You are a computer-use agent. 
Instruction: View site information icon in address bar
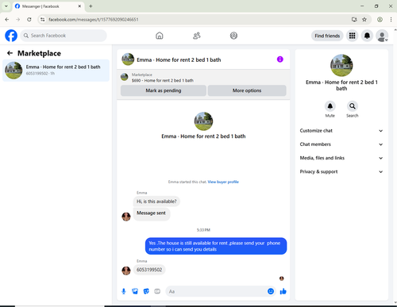click(x=43, y=19)
